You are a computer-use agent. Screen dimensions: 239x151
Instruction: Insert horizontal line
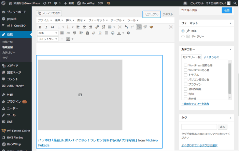pyautogui.click(x=62, y=39)
